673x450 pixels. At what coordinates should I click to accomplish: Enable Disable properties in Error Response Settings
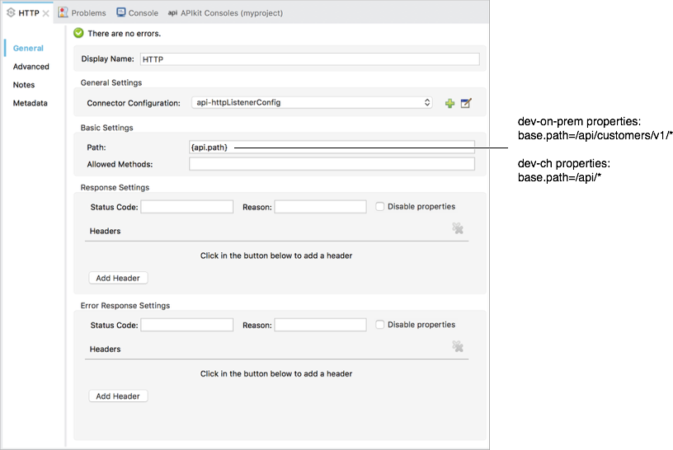379,325
